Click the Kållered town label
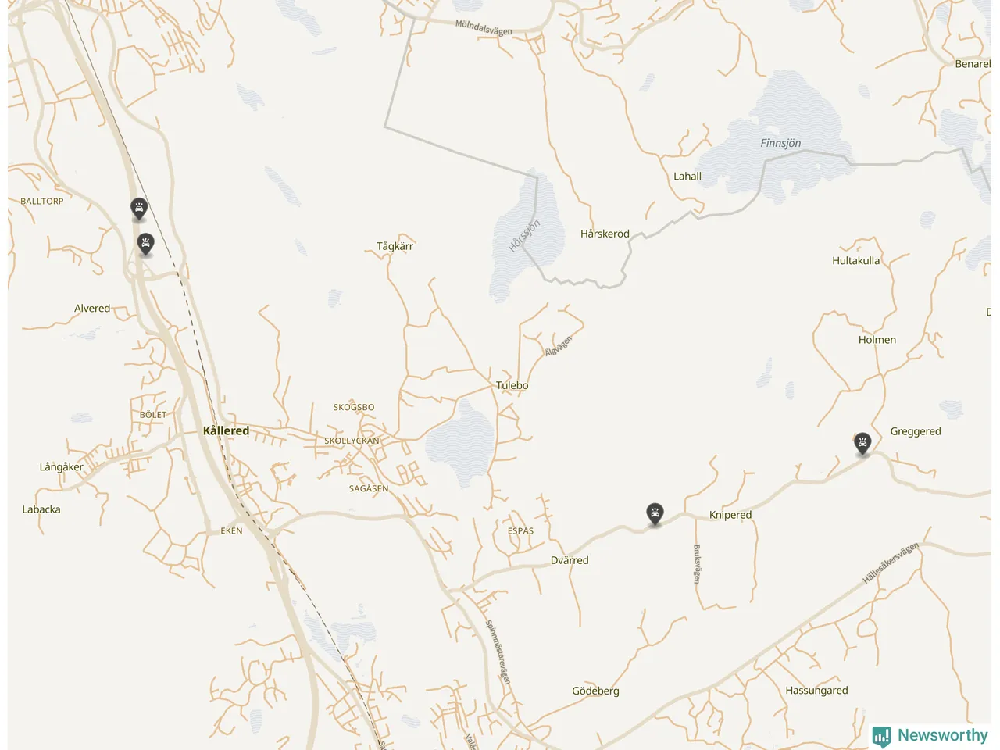 pos(226,430)
